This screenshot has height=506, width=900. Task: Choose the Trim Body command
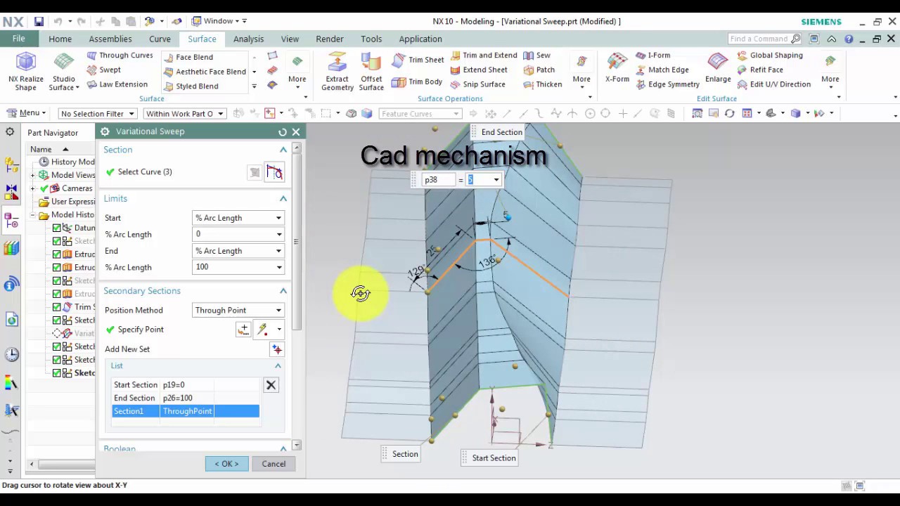coord(417,82)
